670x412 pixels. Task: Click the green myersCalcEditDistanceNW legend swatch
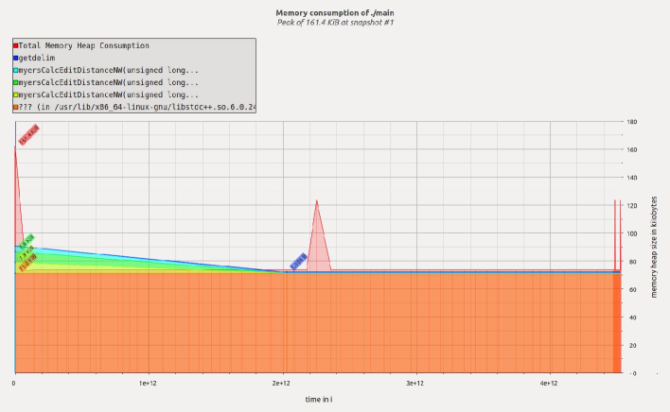[x=16, y=83]
